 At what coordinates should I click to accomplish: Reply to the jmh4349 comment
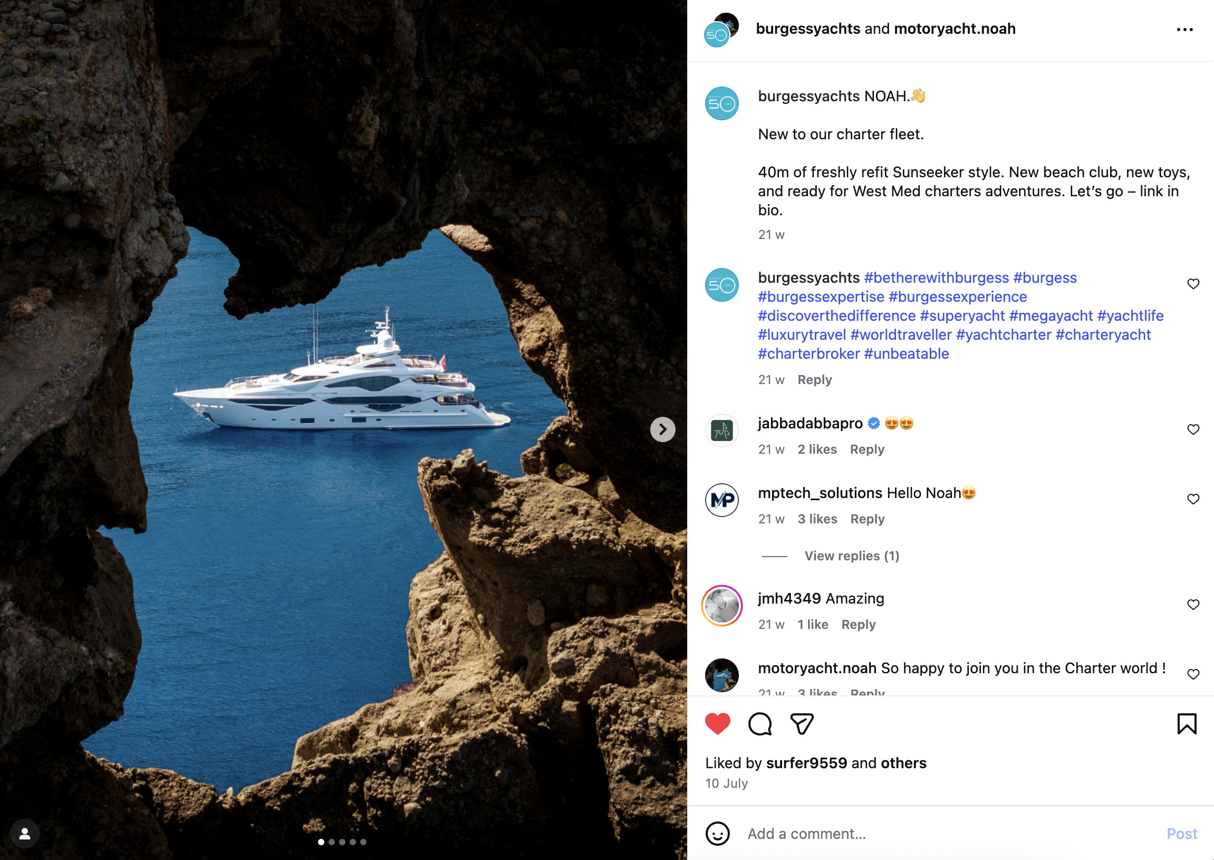coord(858,625)
